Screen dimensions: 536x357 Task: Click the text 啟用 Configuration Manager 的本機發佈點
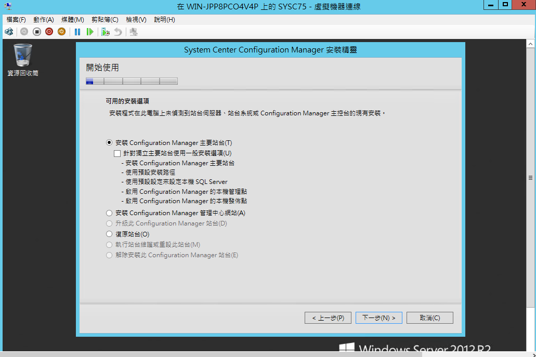point(186,201)
